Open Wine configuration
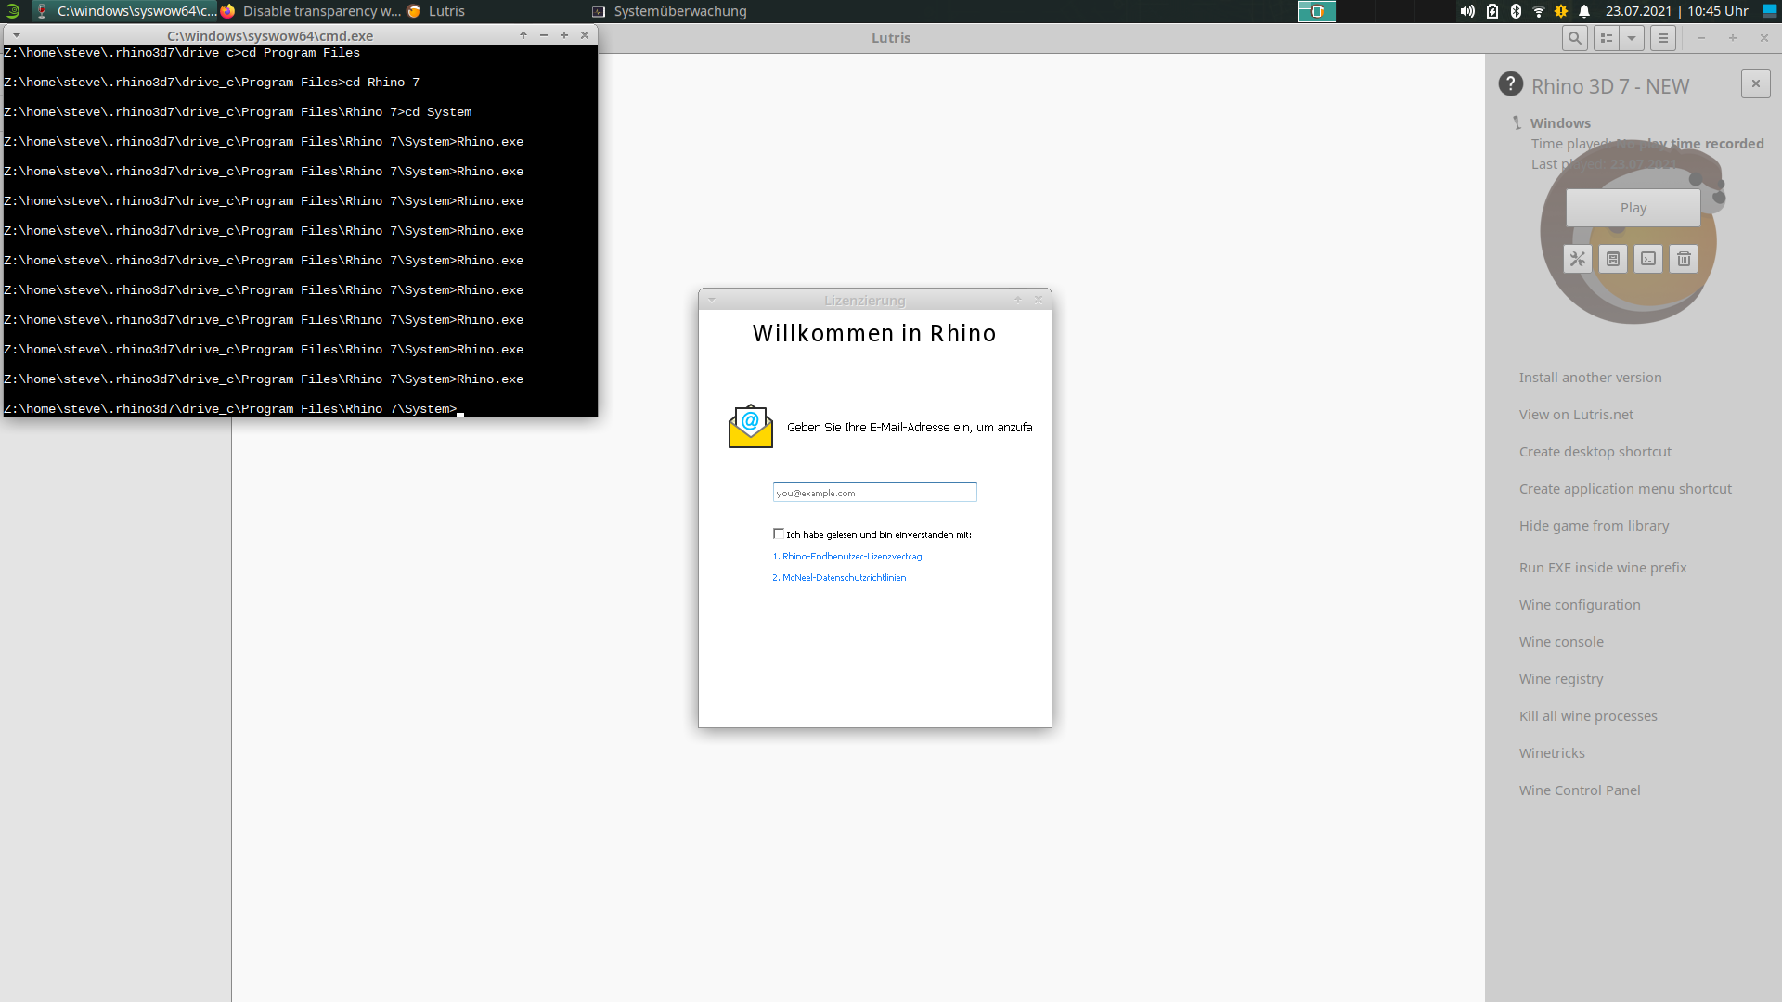The image size is (1782, 1002). click(x=1580, y=605)
